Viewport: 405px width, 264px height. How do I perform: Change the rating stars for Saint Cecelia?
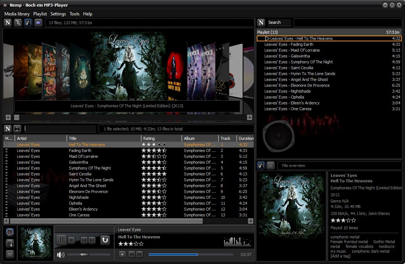tap(154, 174)
